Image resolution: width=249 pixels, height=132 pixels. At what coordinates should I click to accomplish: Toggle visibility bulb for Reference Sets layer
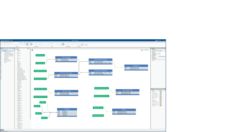click(x=160, y=97)
